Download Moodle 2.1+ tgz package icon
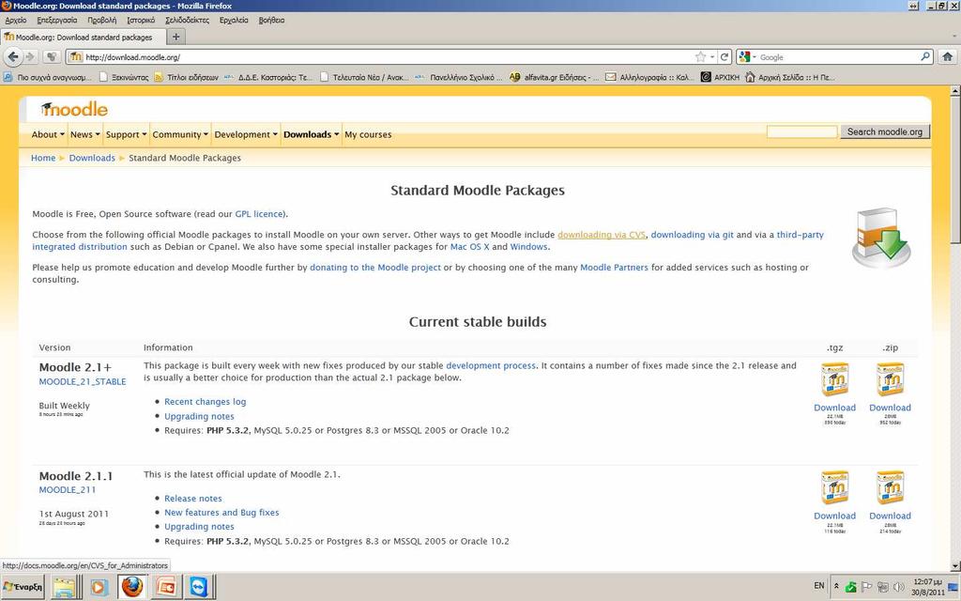The width and height of the screenshot is (961, 601). [x=834, y=379]
